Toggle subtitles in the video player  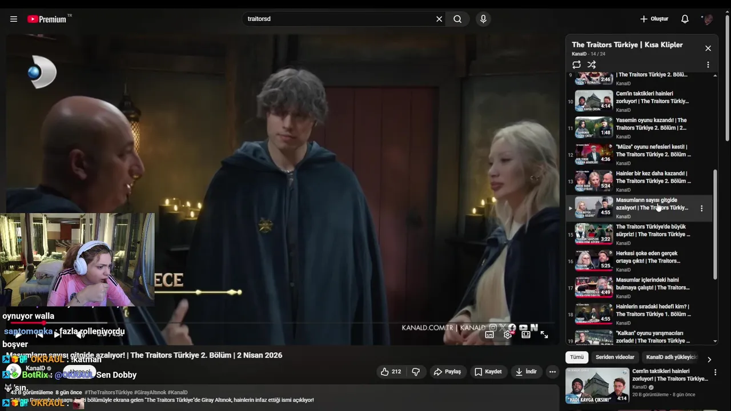(x=489, y=335)
